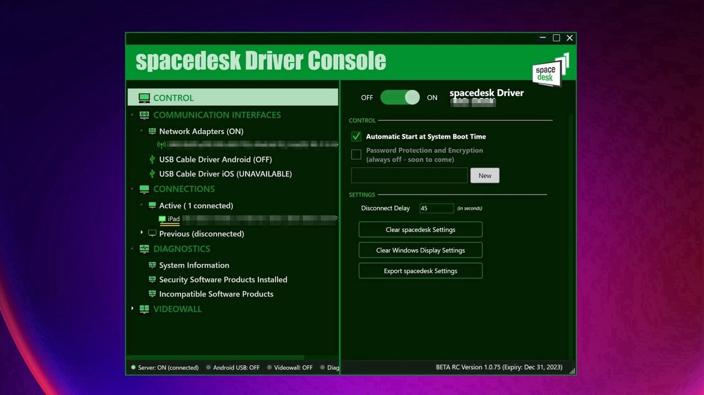
Task: Collapse the Active connections node arrow
Action: coord(142,205)
